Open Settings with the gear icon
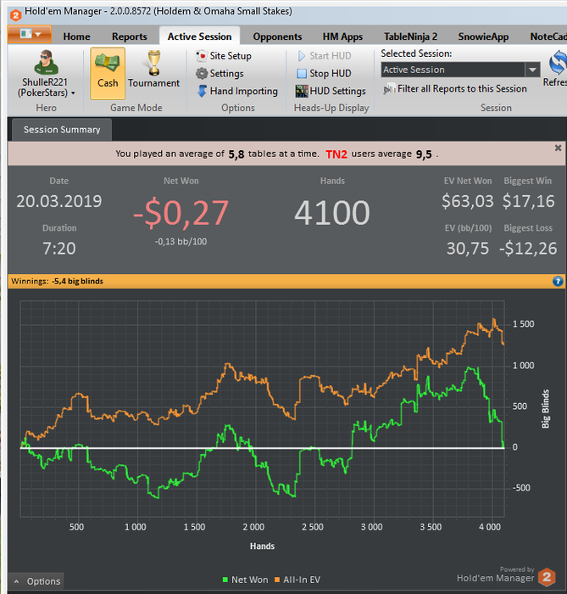Image resolution: width=567 pixels, height=594 pixels. pos(220,74)
